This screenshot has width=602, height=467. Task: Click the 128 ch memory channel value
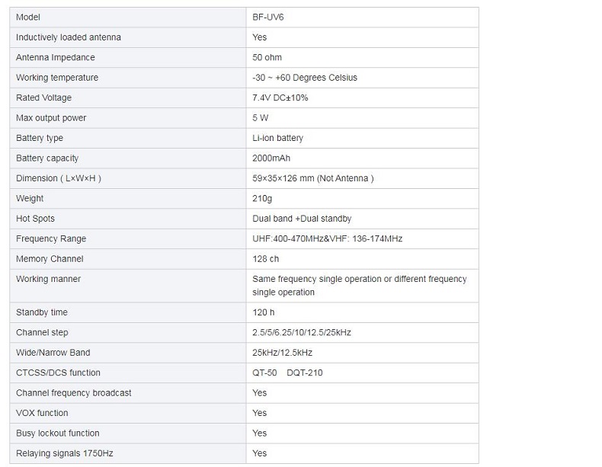pos(266,259)
